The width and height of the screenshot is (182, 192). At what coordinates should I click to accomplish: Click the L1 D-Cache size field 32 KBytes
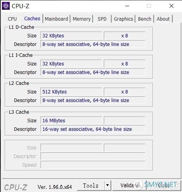(71, 36)
